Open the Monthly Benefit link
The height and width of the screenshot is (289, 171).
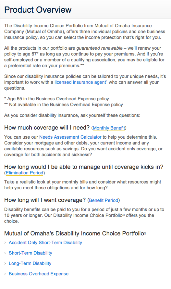(109, 128)
